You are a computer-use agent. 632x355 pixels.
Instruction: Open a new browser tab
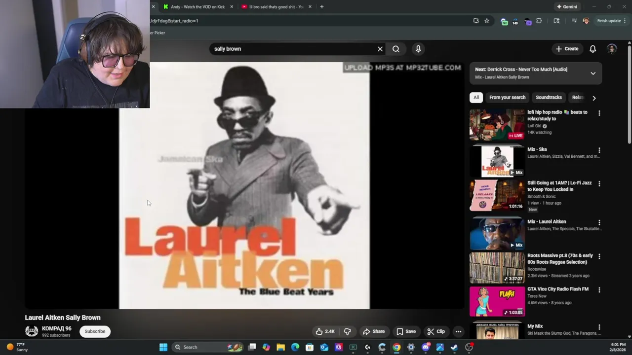(322, 7)
